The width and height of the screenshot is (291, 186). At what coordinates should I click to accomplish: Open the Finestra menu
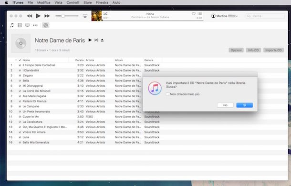click(x=102, y=2)
